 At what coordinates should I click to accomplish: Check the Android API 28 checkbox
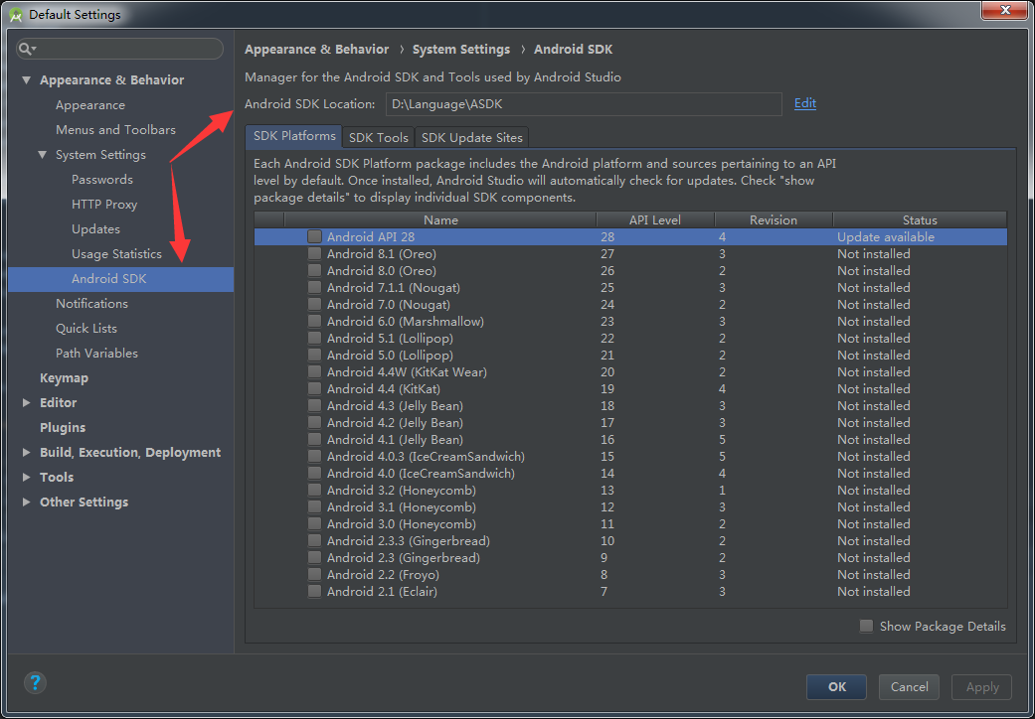click(314, 237)
